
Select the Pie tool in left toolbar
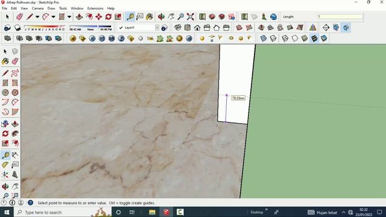pyautogui.click(x=14, y=112)
